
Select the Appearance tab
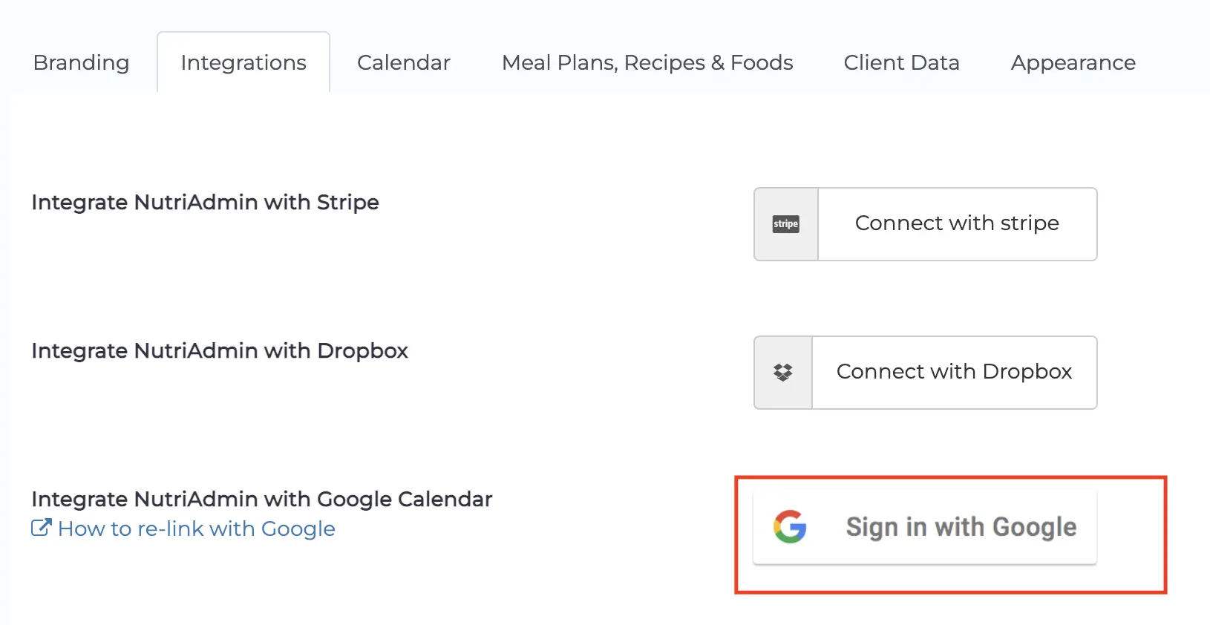pyautogui.click(x=1072, y=62)
